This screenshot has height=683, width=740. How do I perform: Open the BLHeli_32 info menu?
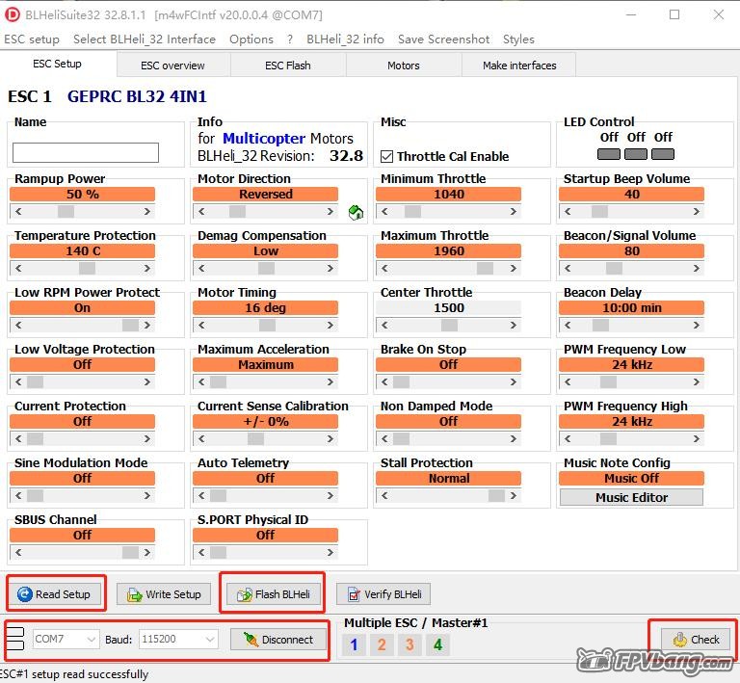point(345,39)
